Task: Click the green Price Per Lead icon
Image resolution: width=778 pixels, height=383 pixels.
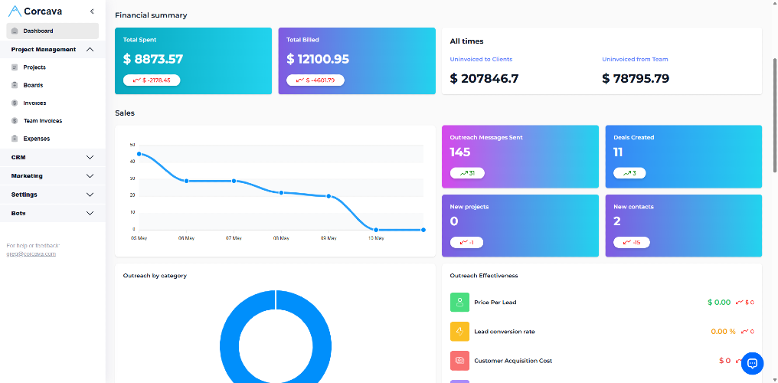Action: tap(459, 302)
